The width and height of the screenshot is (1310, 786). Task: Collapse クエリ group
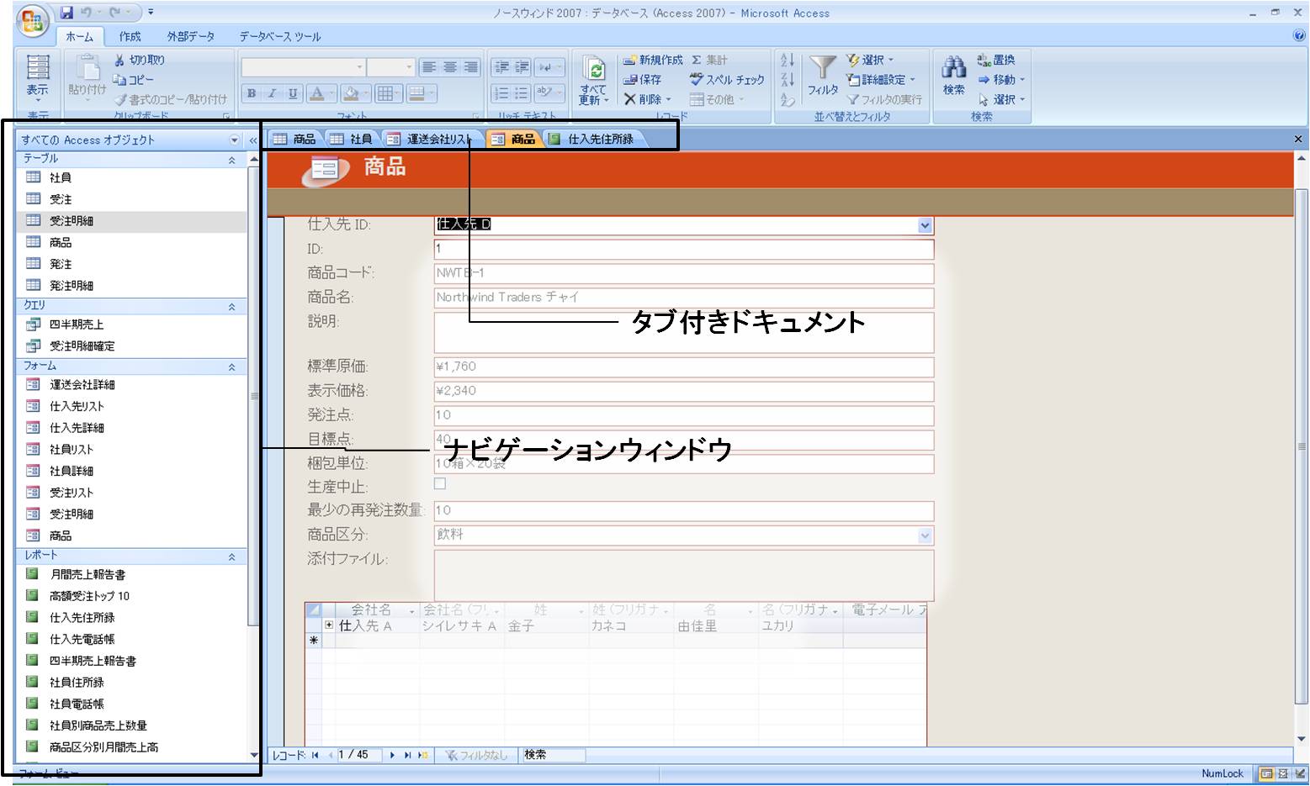[x=231, y=307]
